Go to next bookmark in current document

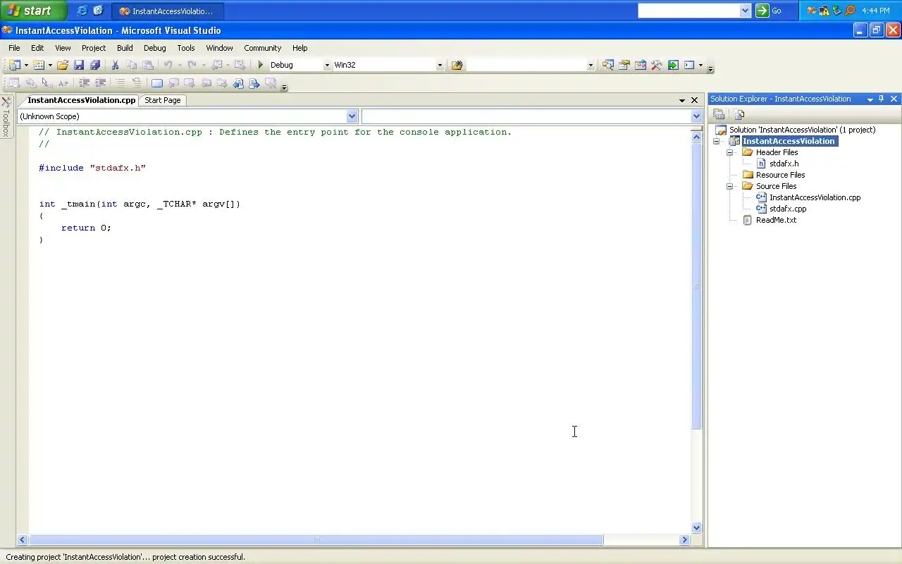pos(254,83)
